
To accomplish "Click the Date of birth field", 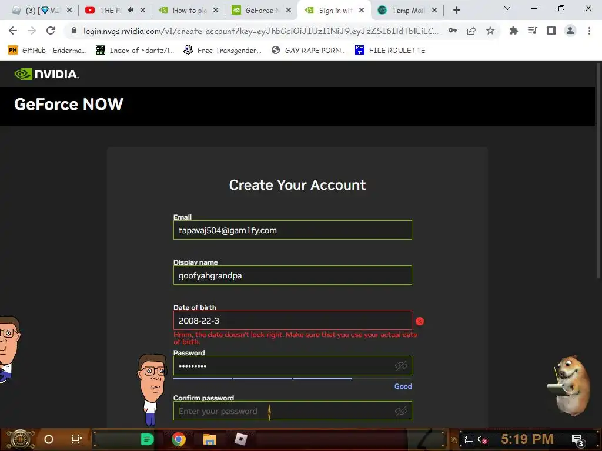I will [x=293, y=321].
